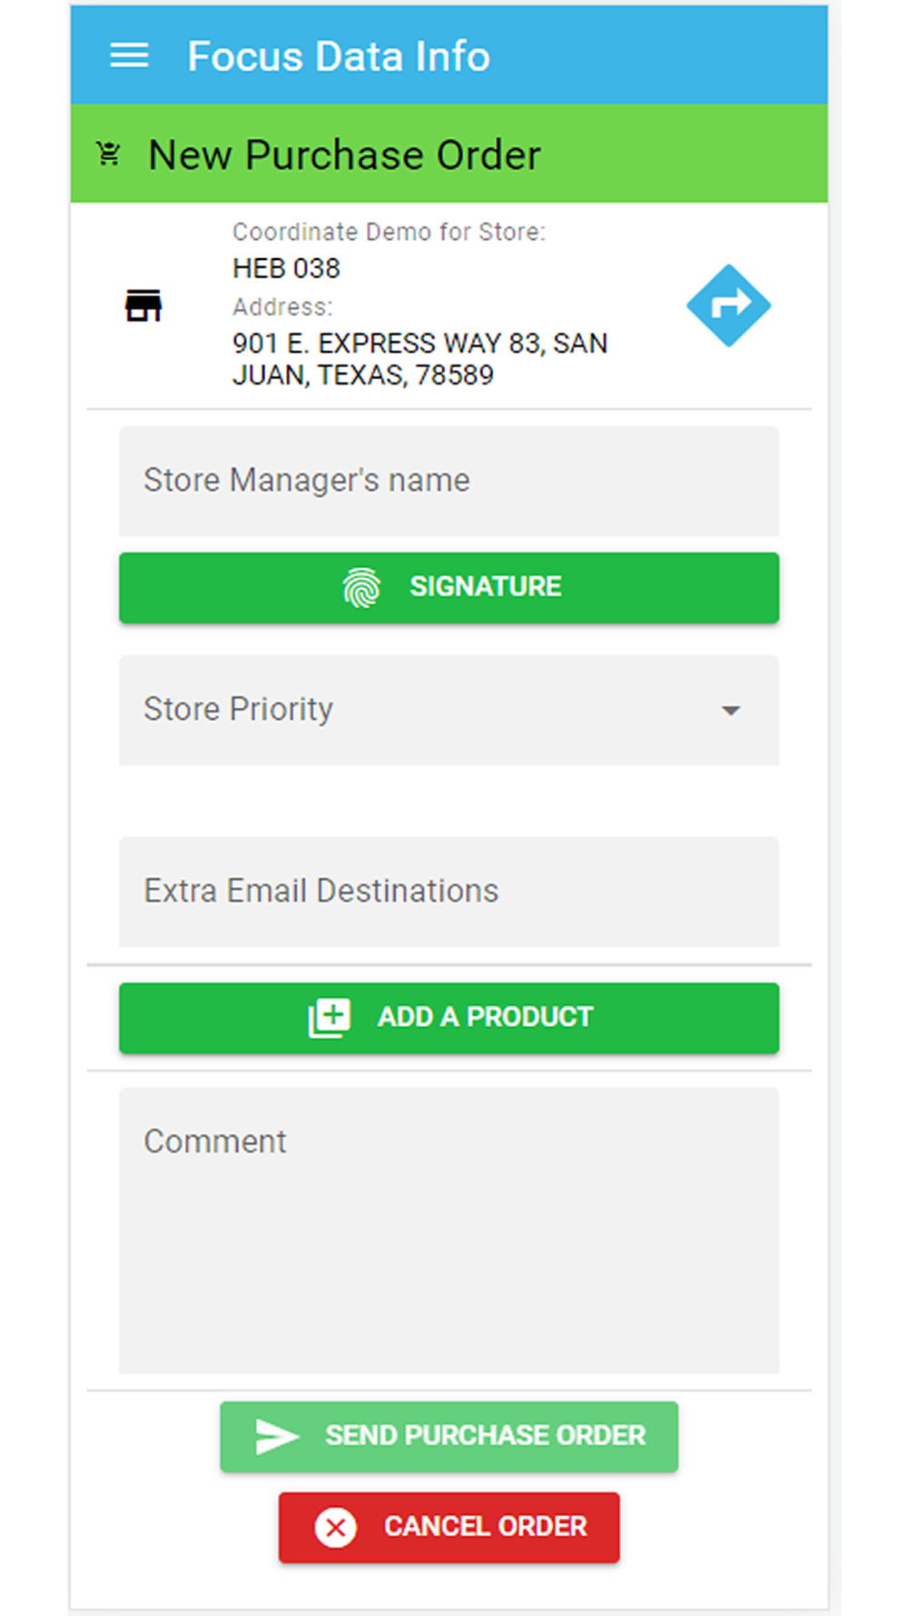Click the Focus Data Info title
This screenshot has width=908, height=1616.
coord(339,56)
